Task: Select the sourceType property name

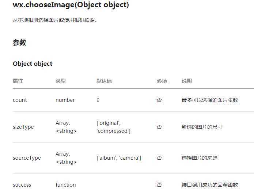Action: pos(27,158)
